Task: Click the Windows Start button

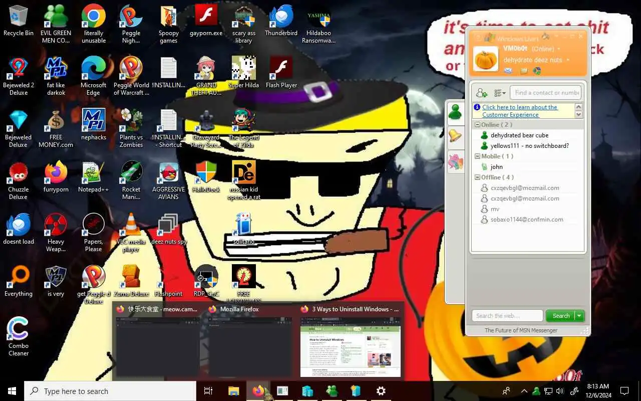Action: coord(12,391)
